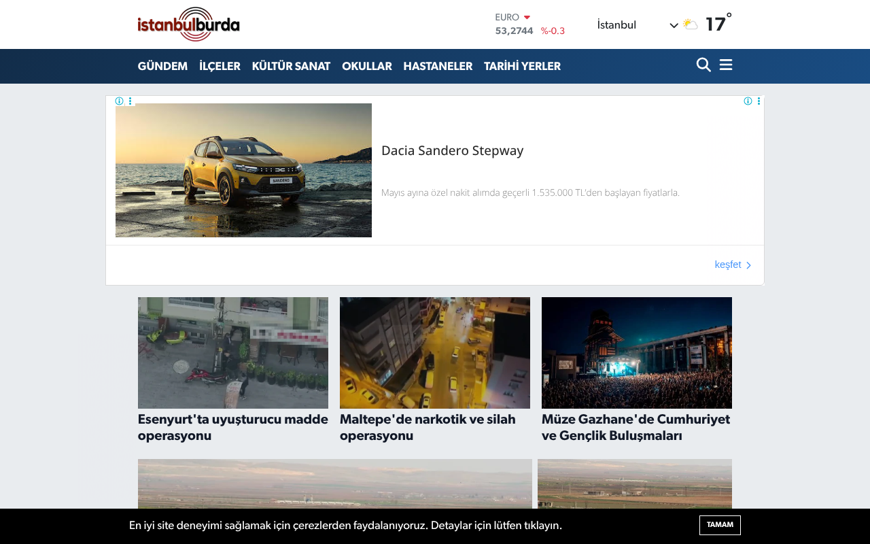Open the GÜNDEM menu
The height and width of the screenshot is (544, 870).
click(162, 66)
